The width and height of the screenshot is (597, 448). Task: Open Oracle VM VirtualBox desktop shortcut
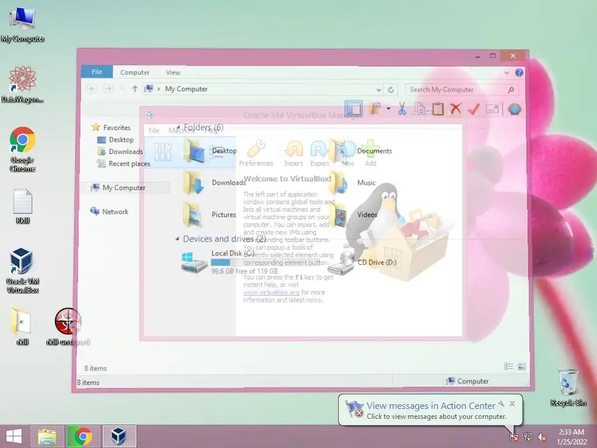tap(23, 271)
